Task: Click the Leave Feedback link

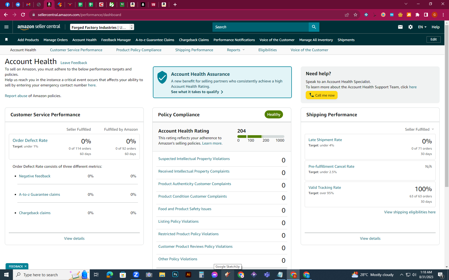Action: pos(74,63)
